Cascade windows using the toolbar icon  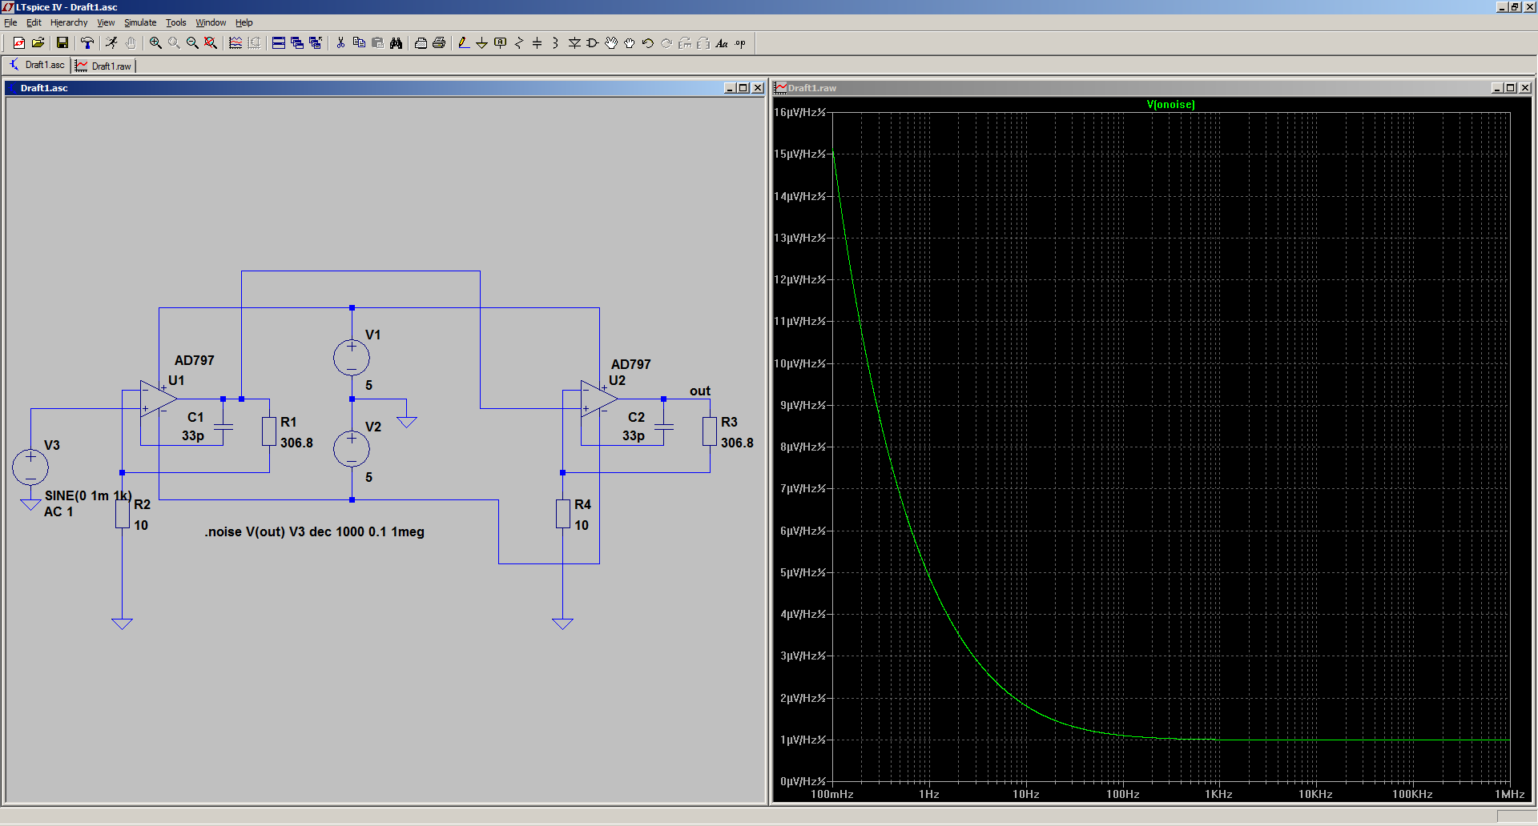coord(297,43)
